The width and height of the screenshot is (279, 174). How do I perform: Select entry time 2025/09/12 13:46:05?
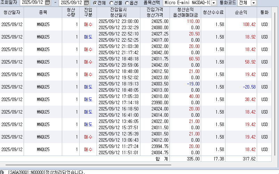point(118,121)
